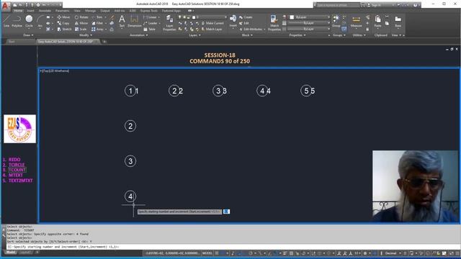This screenshot has height=259, width=461.
Task: Expand the Layers panel
Action: coord(194,35)
